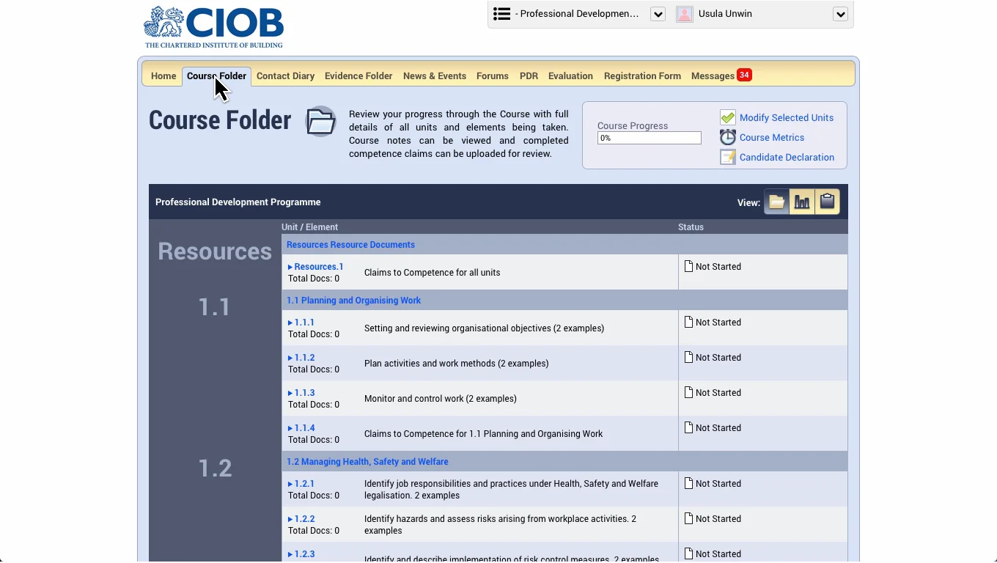Click the status document icon for 1.1.3
Viewport: 997px width, 563px height.
point(688,393)
